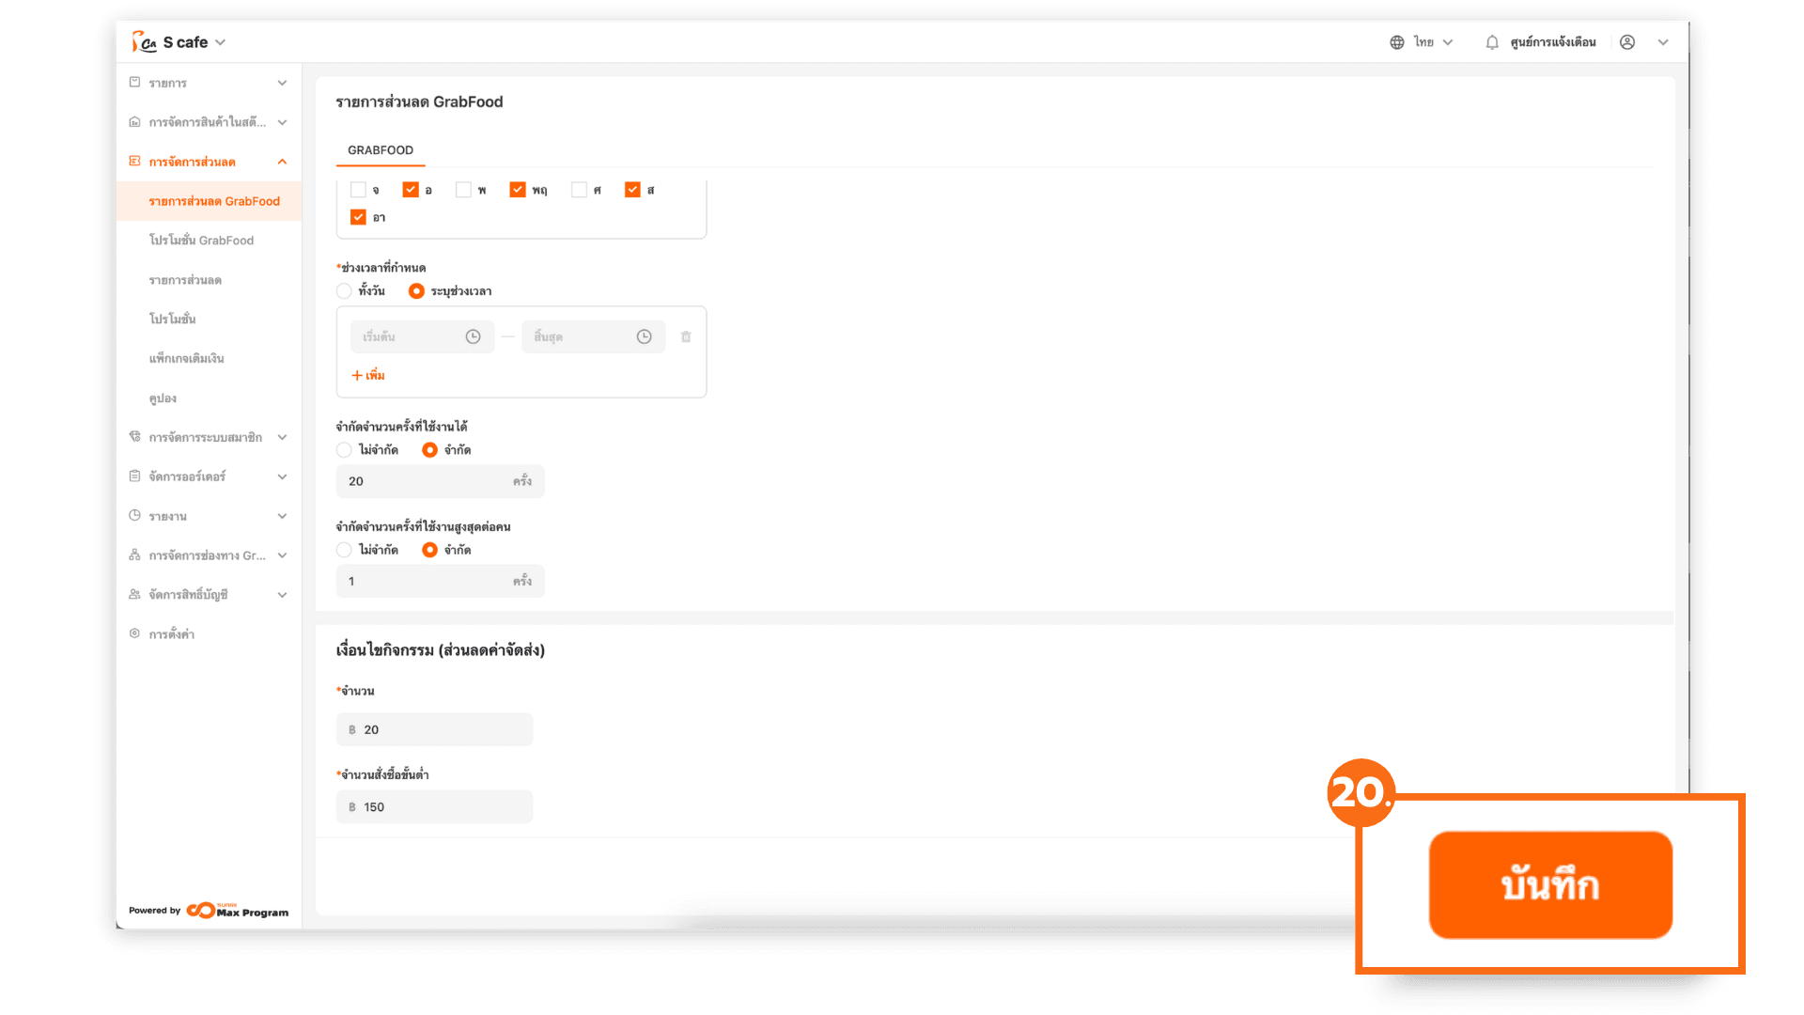Select ไม่จำกัด for total usage limit

[344, 450]
